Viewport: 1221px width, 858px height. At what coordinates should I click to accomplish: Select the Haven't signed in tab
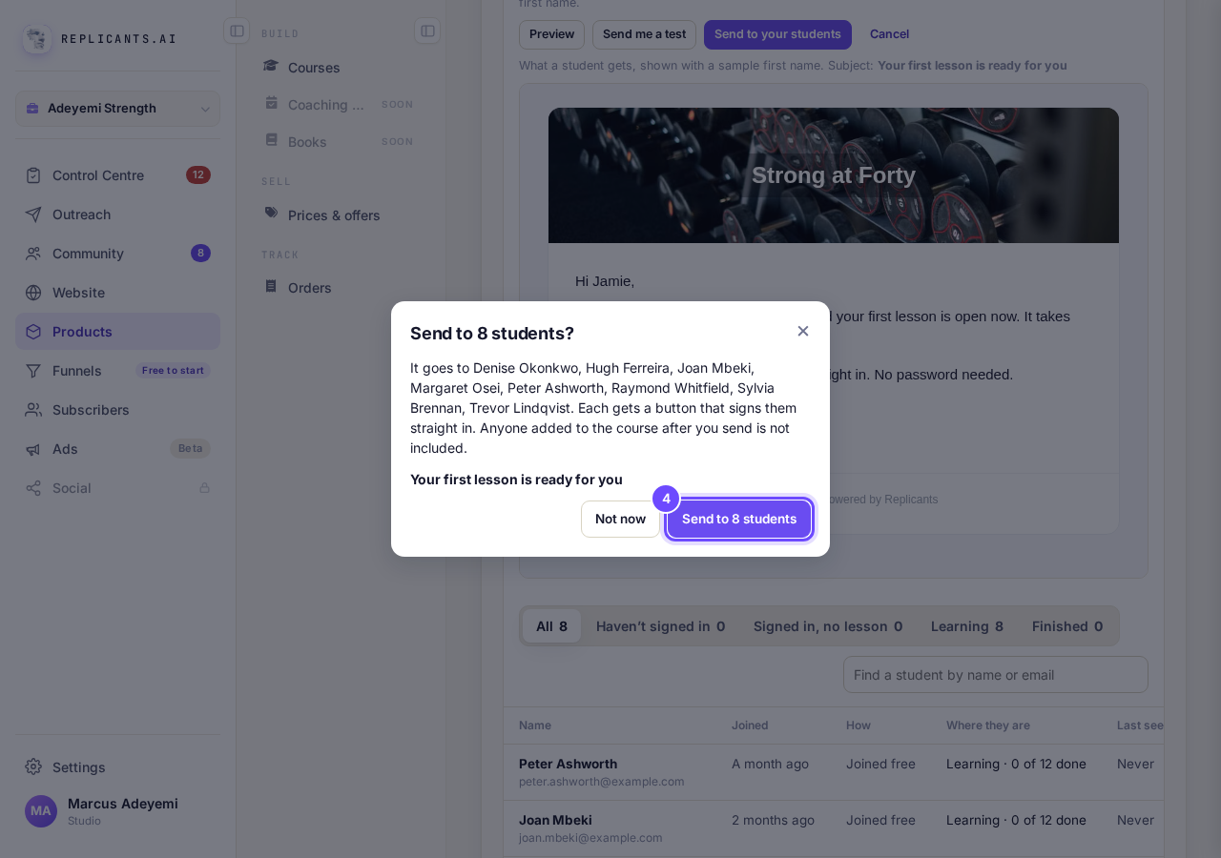click(661, 626)
